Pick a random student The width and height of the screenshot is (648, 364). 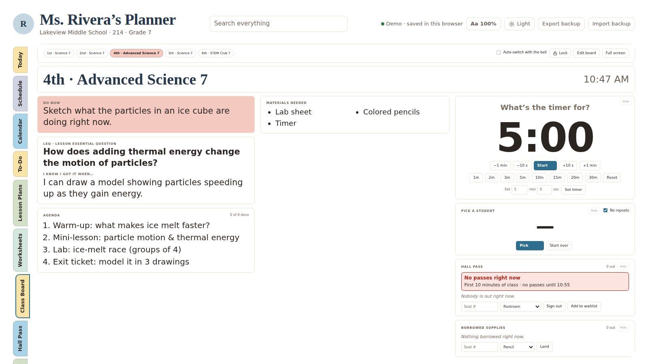(530, 245)
